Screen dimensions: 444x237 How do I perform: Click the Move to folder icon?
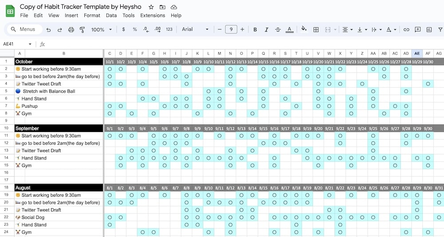(x=163, y=7)
